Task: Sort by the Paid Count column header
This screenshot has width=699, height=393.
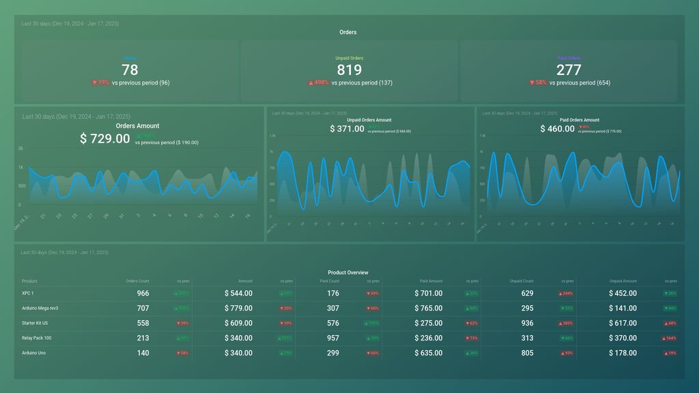Action: pyautogui.click(x=330, y=281)
